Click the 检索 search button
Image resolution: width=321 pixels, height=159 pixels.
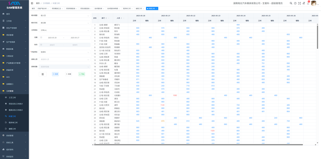click(55, 74)
